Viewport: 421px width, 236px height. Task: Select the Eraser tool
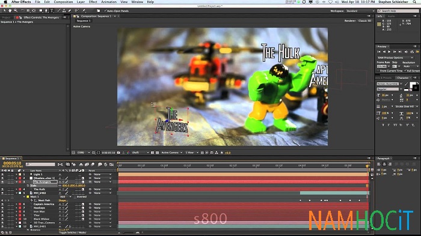pos(70,11)
